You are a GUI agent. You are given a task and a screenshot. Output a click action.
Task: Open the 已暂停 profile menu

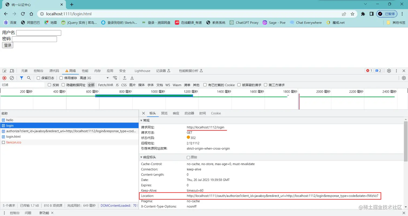point(387,14)
